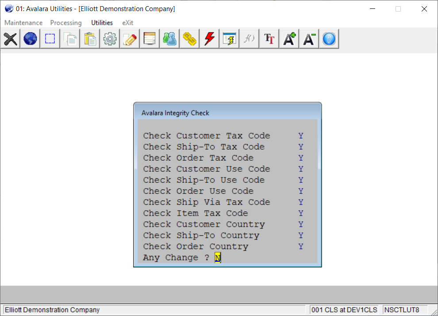Image resolution: width=438 pixels, height=316 pixels.
Task: Click the X cancel toolbar icon
Action: point(10,39)
